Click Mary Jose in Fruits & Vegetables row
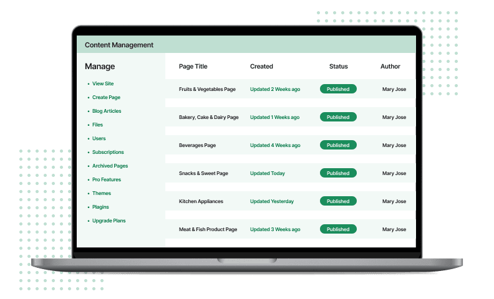The image size is (494, 299). click(x=394, y=89)
